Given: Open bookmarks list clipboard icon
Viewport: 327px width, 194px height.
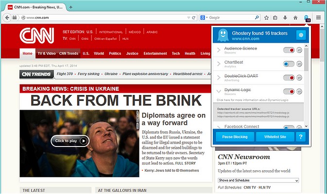Looking at the screenshot, I should point(275,17).
